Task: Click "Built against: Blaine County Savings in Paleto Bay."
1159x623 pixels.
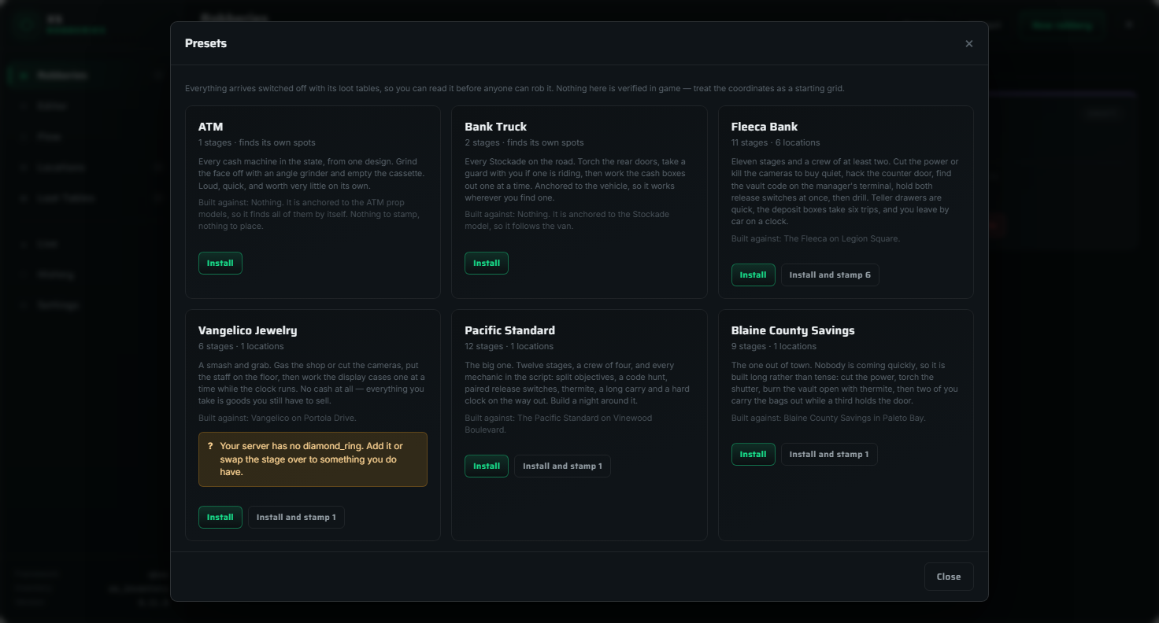Action: (828, 418)
